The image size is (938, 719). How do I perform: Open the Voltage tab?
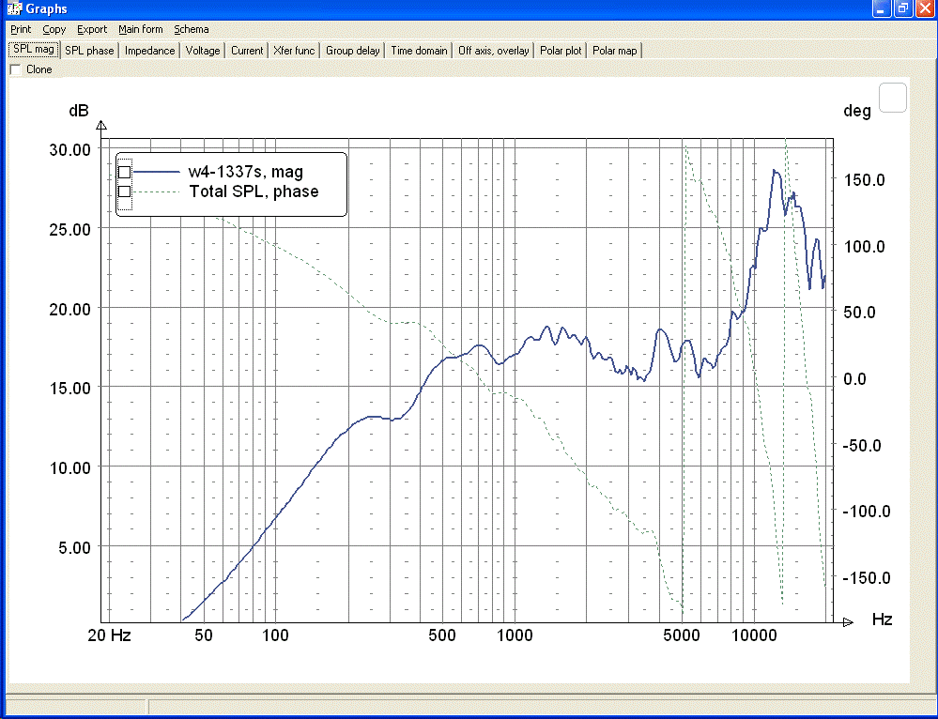point(203,51)
